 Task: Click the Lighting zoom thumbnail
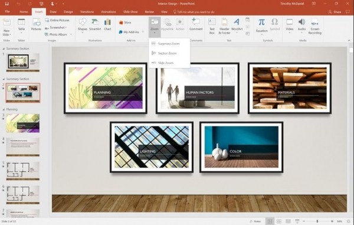(x=152, y=147)
